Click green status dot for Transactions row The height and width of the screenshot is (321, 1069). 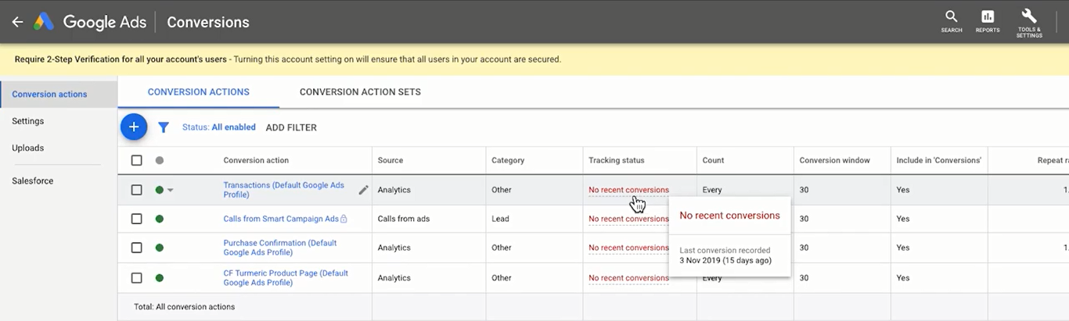[160, 190]
